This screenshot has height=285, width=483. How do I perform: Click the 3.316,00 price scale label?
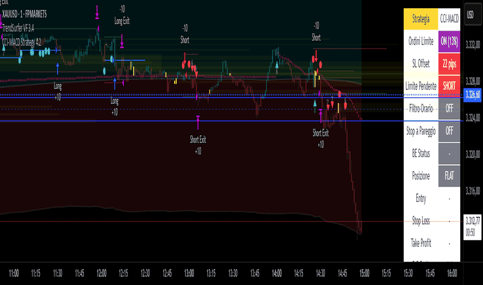point(473,191)
